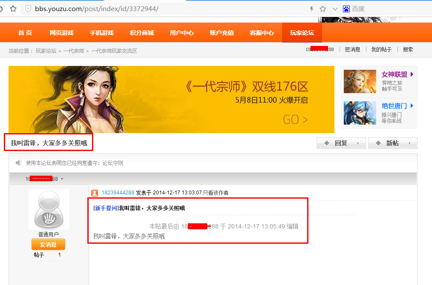Click the 新手提问 category tag

106,208
